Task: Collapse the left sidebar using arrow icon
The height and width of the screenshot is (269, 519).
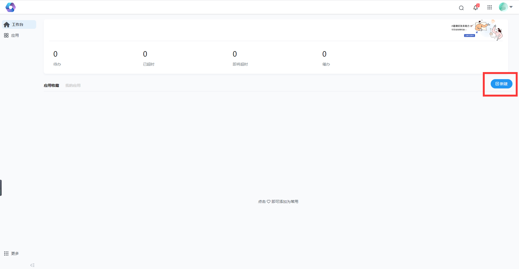Action: [32, 265]
